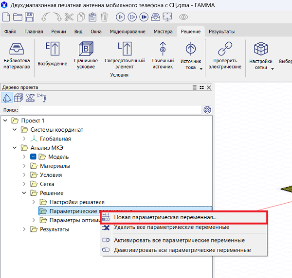Screen dimensions: 292x278
Task: Click Удалить все параметрические переменные
Action: (x=171, y=227)
